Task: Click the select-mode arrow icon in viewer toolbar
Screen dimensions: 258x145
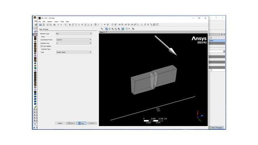Action: coord(102,29)
